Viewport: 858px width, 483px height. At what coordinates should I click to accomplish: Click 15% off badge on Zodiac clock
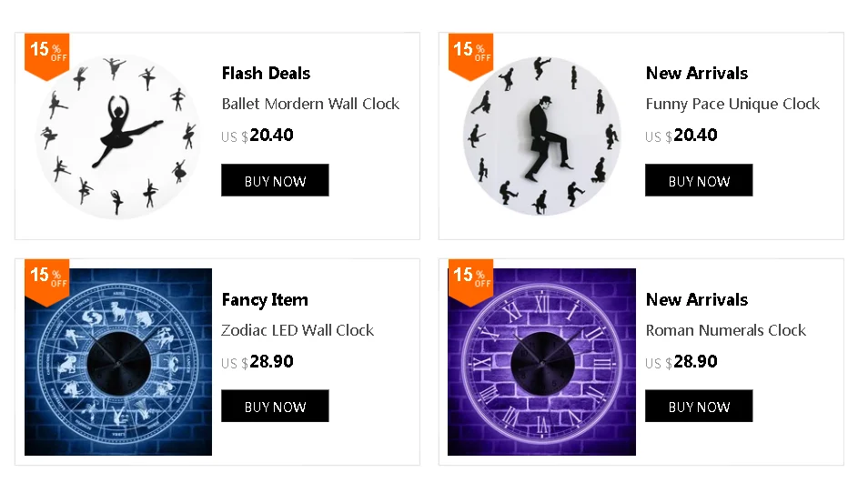tap(46, 277)
